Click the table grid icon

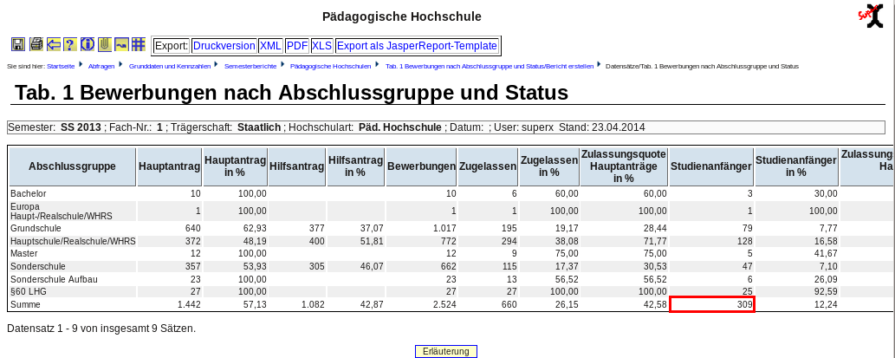[138, 44]
